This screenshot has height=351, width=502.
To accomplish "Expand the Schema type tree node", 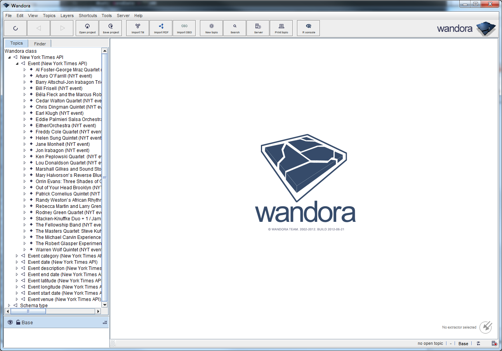I will [9, 306].
